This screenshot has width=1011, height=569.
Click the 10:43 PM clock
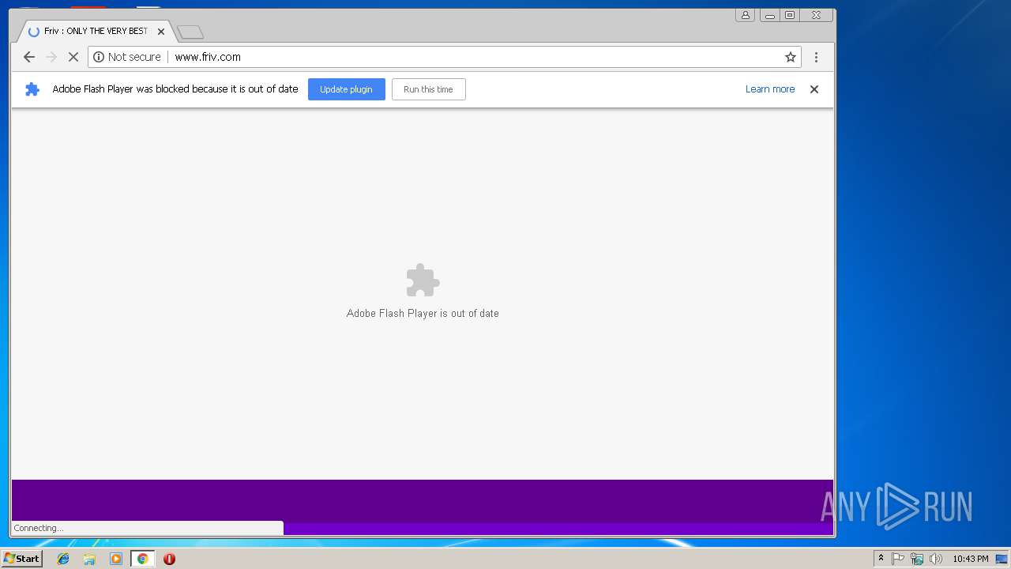pyautogui.click(x=971, y=559)
